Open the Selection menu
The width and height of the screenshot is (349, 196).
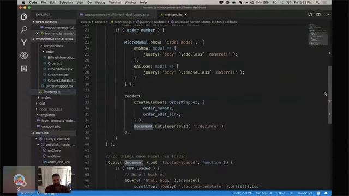[66, 2]
